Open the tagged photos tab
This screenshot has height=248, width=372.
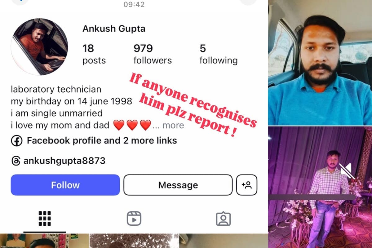223,219
